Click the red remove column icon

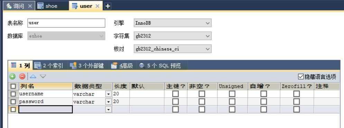tap(22, 76)
